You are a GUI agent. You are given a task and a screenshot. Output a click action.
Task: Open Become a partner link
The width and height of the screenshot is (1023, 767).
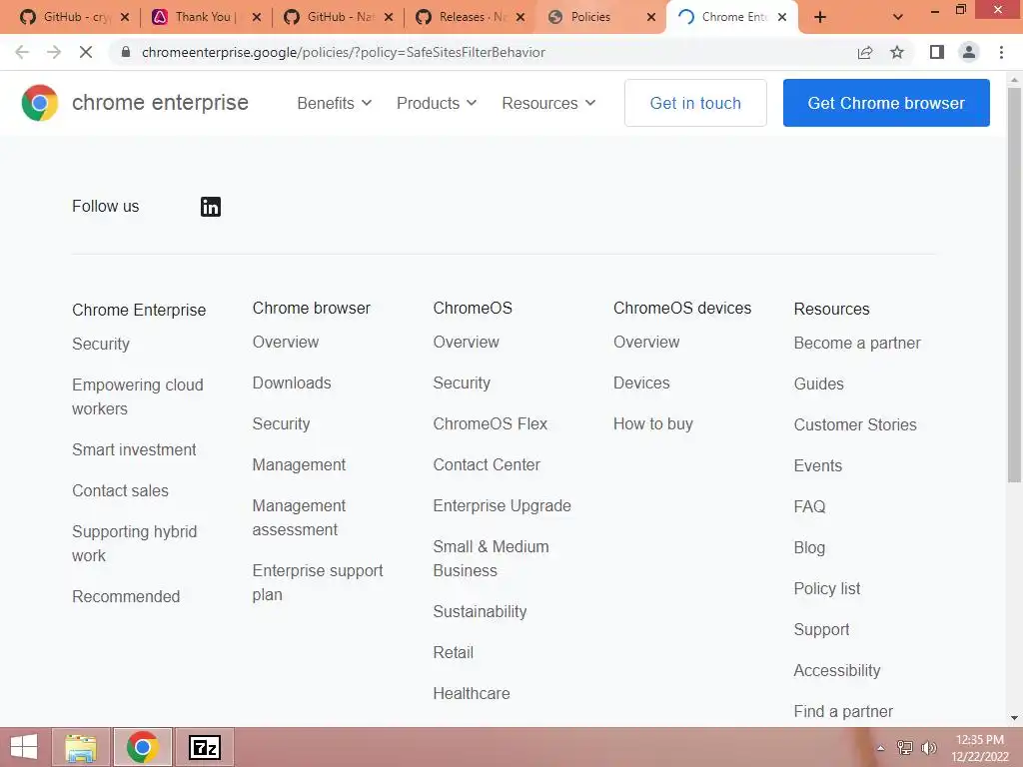(x=856, y=344)
